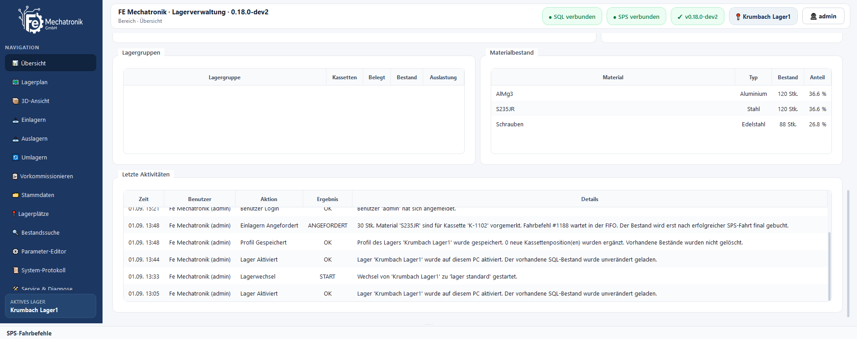Click the Aktives Lager Krumbach Lager1 card
The image size is (857, 339).
click(51, 306)
